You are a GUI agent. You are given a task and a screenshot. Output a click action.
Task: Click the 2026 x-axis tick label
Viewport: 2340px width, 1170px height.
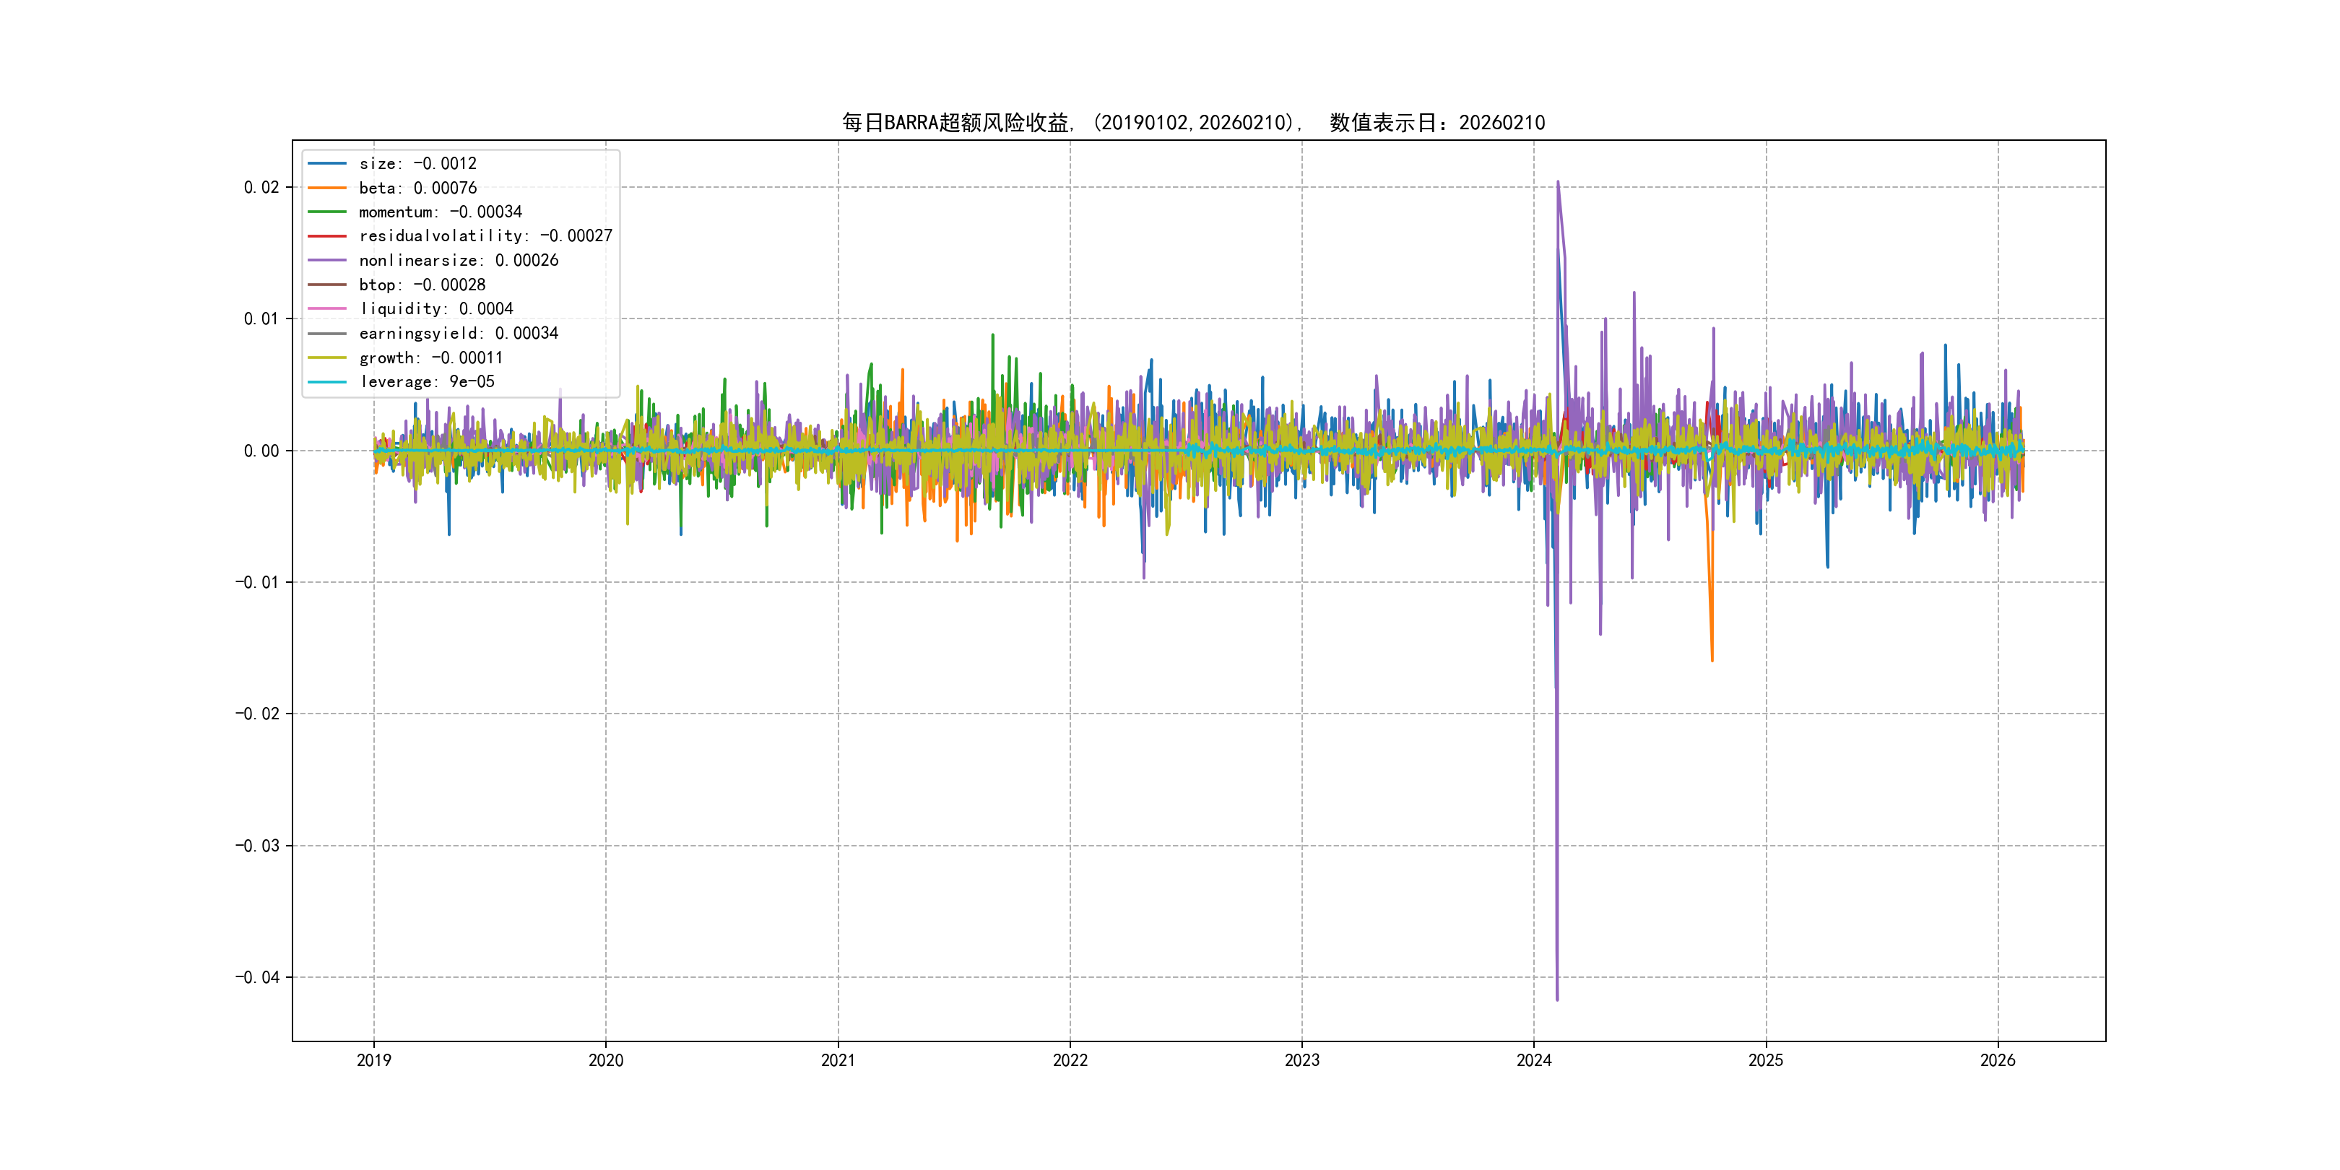click(1998, 1060)
